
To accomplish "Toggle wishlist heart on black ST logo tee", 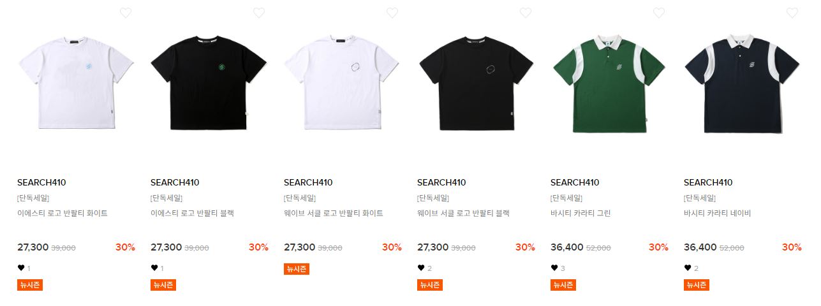I will (x=259, y=13).
